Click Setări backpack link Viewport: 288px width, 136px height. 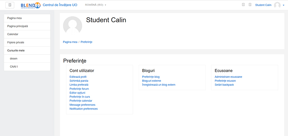tap(224, 85)
